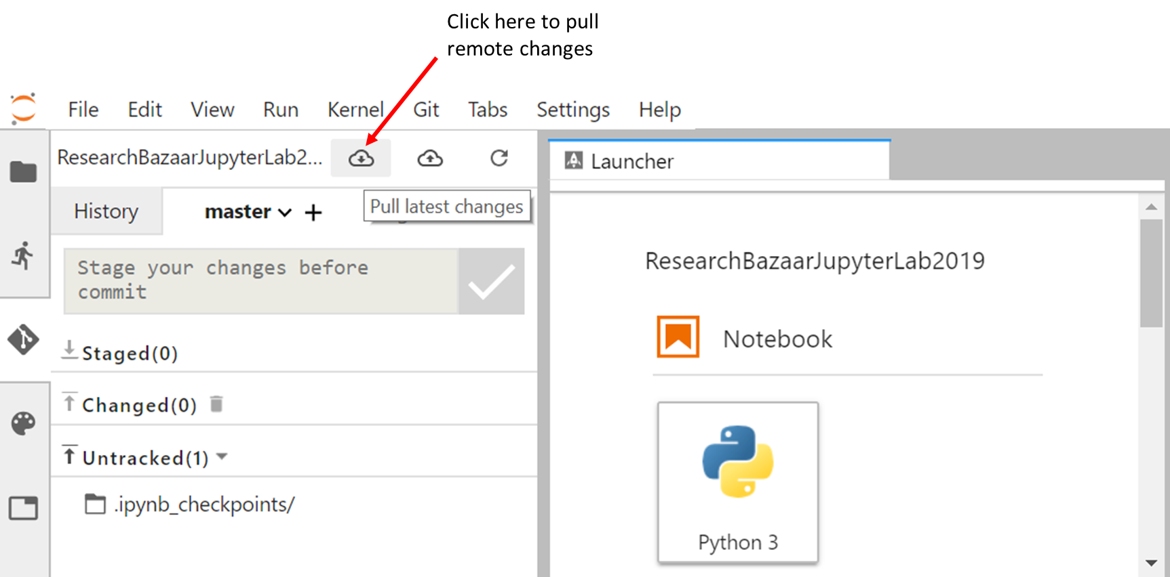Open the Tabs menu

click(488, 110)
